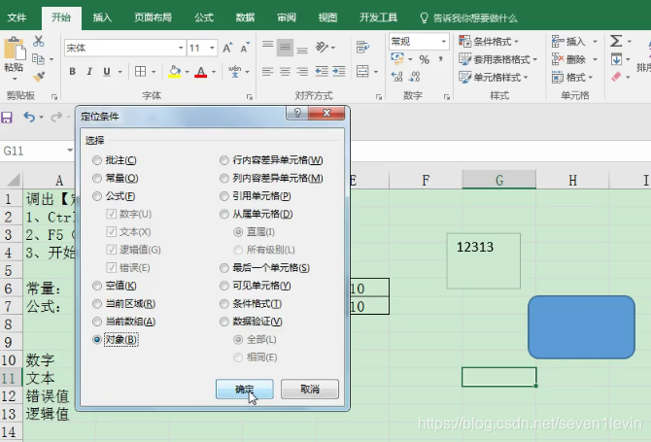651x442 pixels.
Task: Switch to the 页面布局 tab
Action: [153, 17]
